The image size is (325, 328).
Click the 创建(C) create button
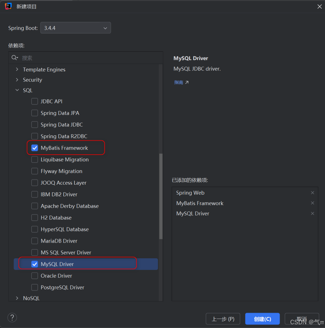pyautogui.click(x=262, y=319)
